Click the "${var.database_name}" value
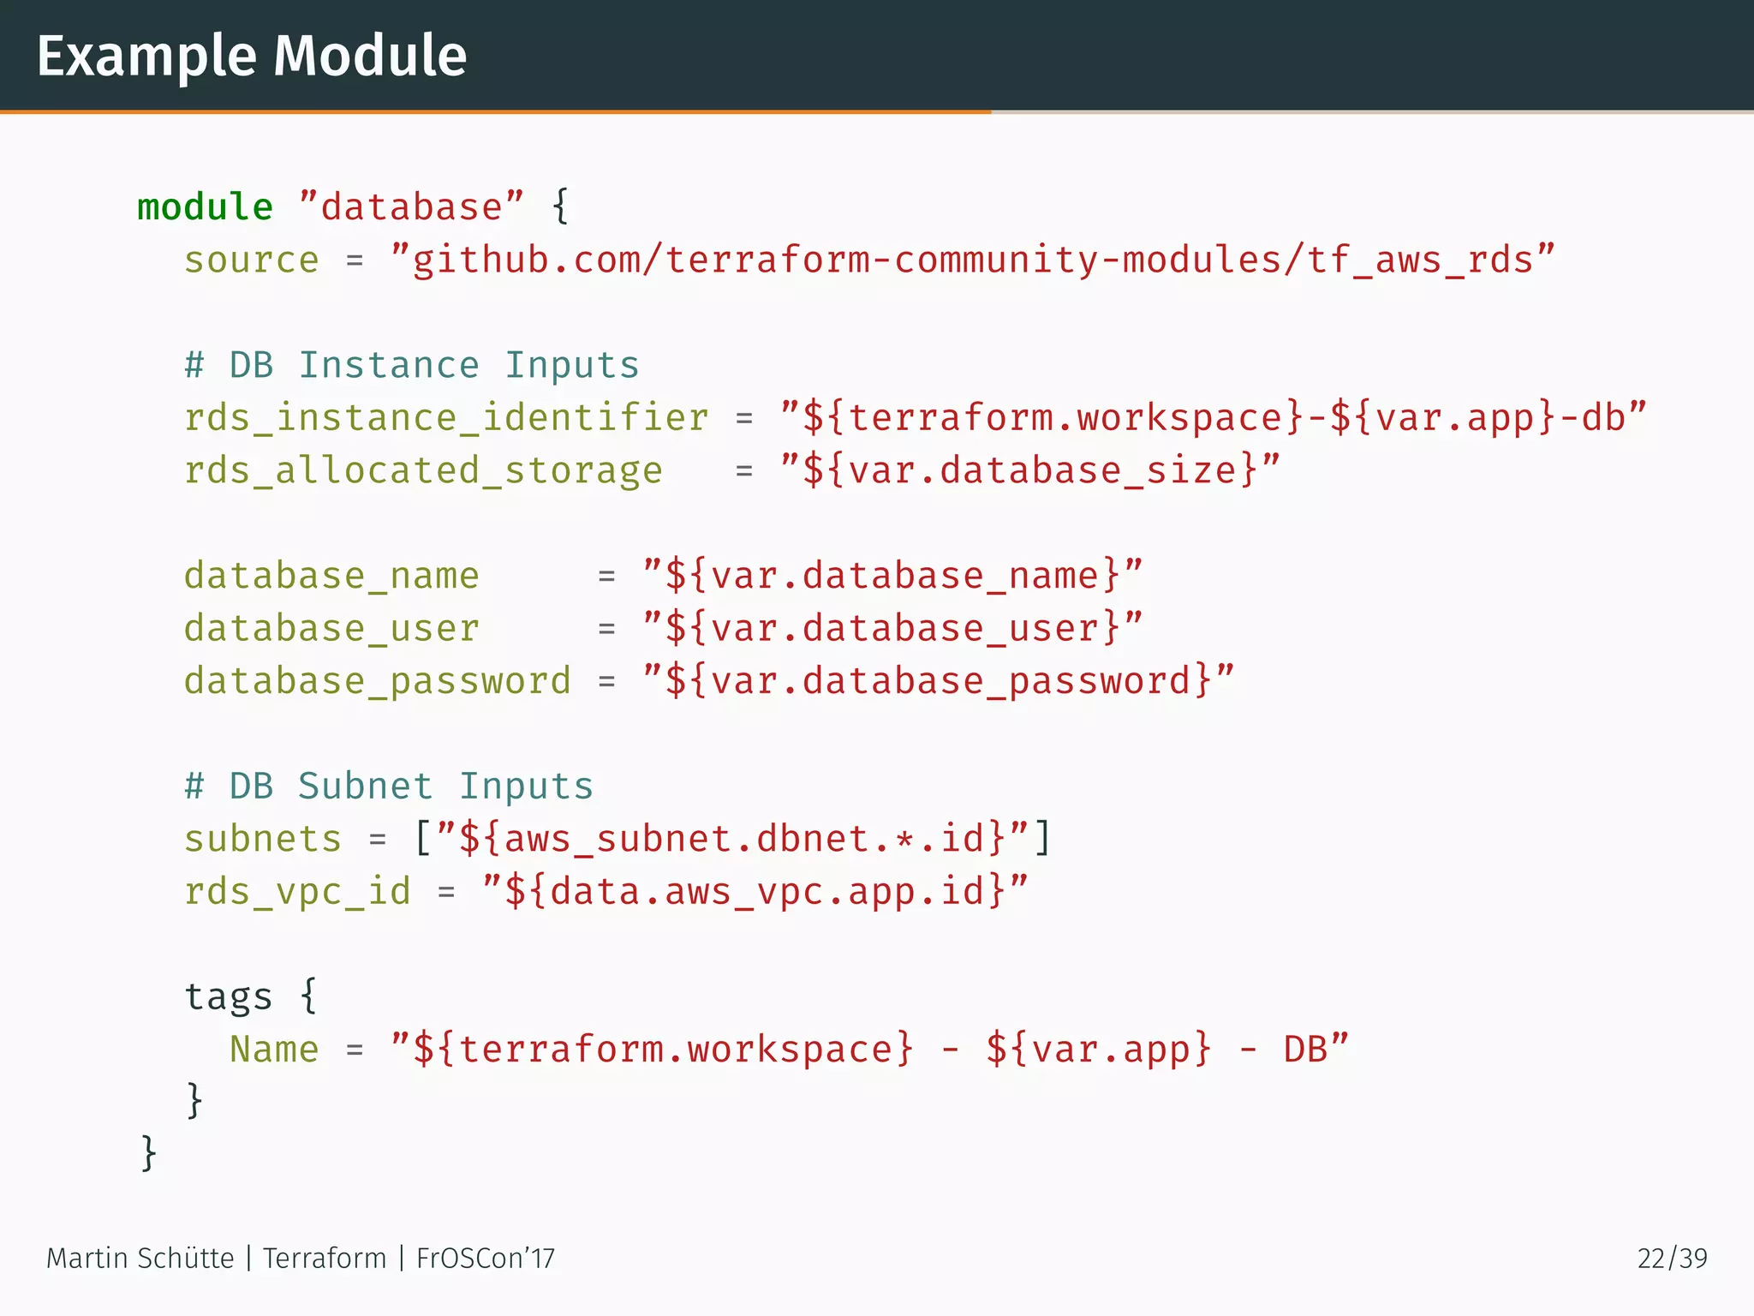Viewport: 1754px width, 1316px height. (x=892, y=576)
